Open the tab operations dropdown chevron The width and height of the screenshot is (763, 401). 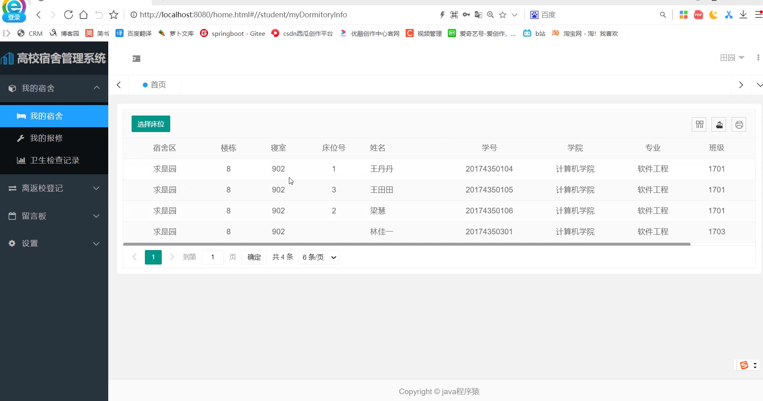(759, 85)
